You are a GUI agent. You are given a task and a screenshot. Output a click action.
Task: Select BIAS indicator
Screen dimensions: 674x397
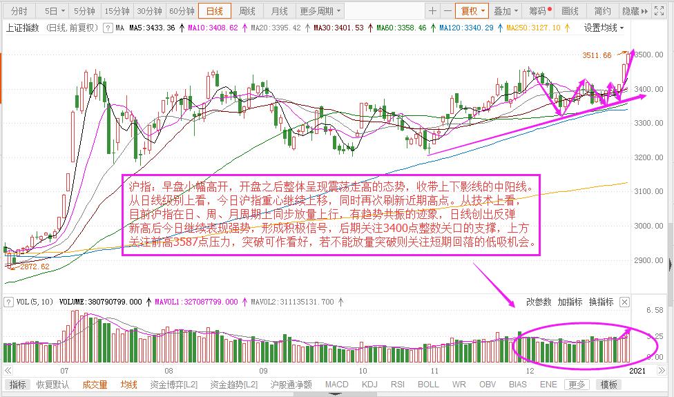click(517, 385)
